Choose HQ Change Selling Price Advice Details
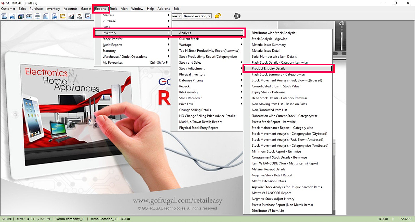Viewport: 415px width, 222px height. pos(208,116)
